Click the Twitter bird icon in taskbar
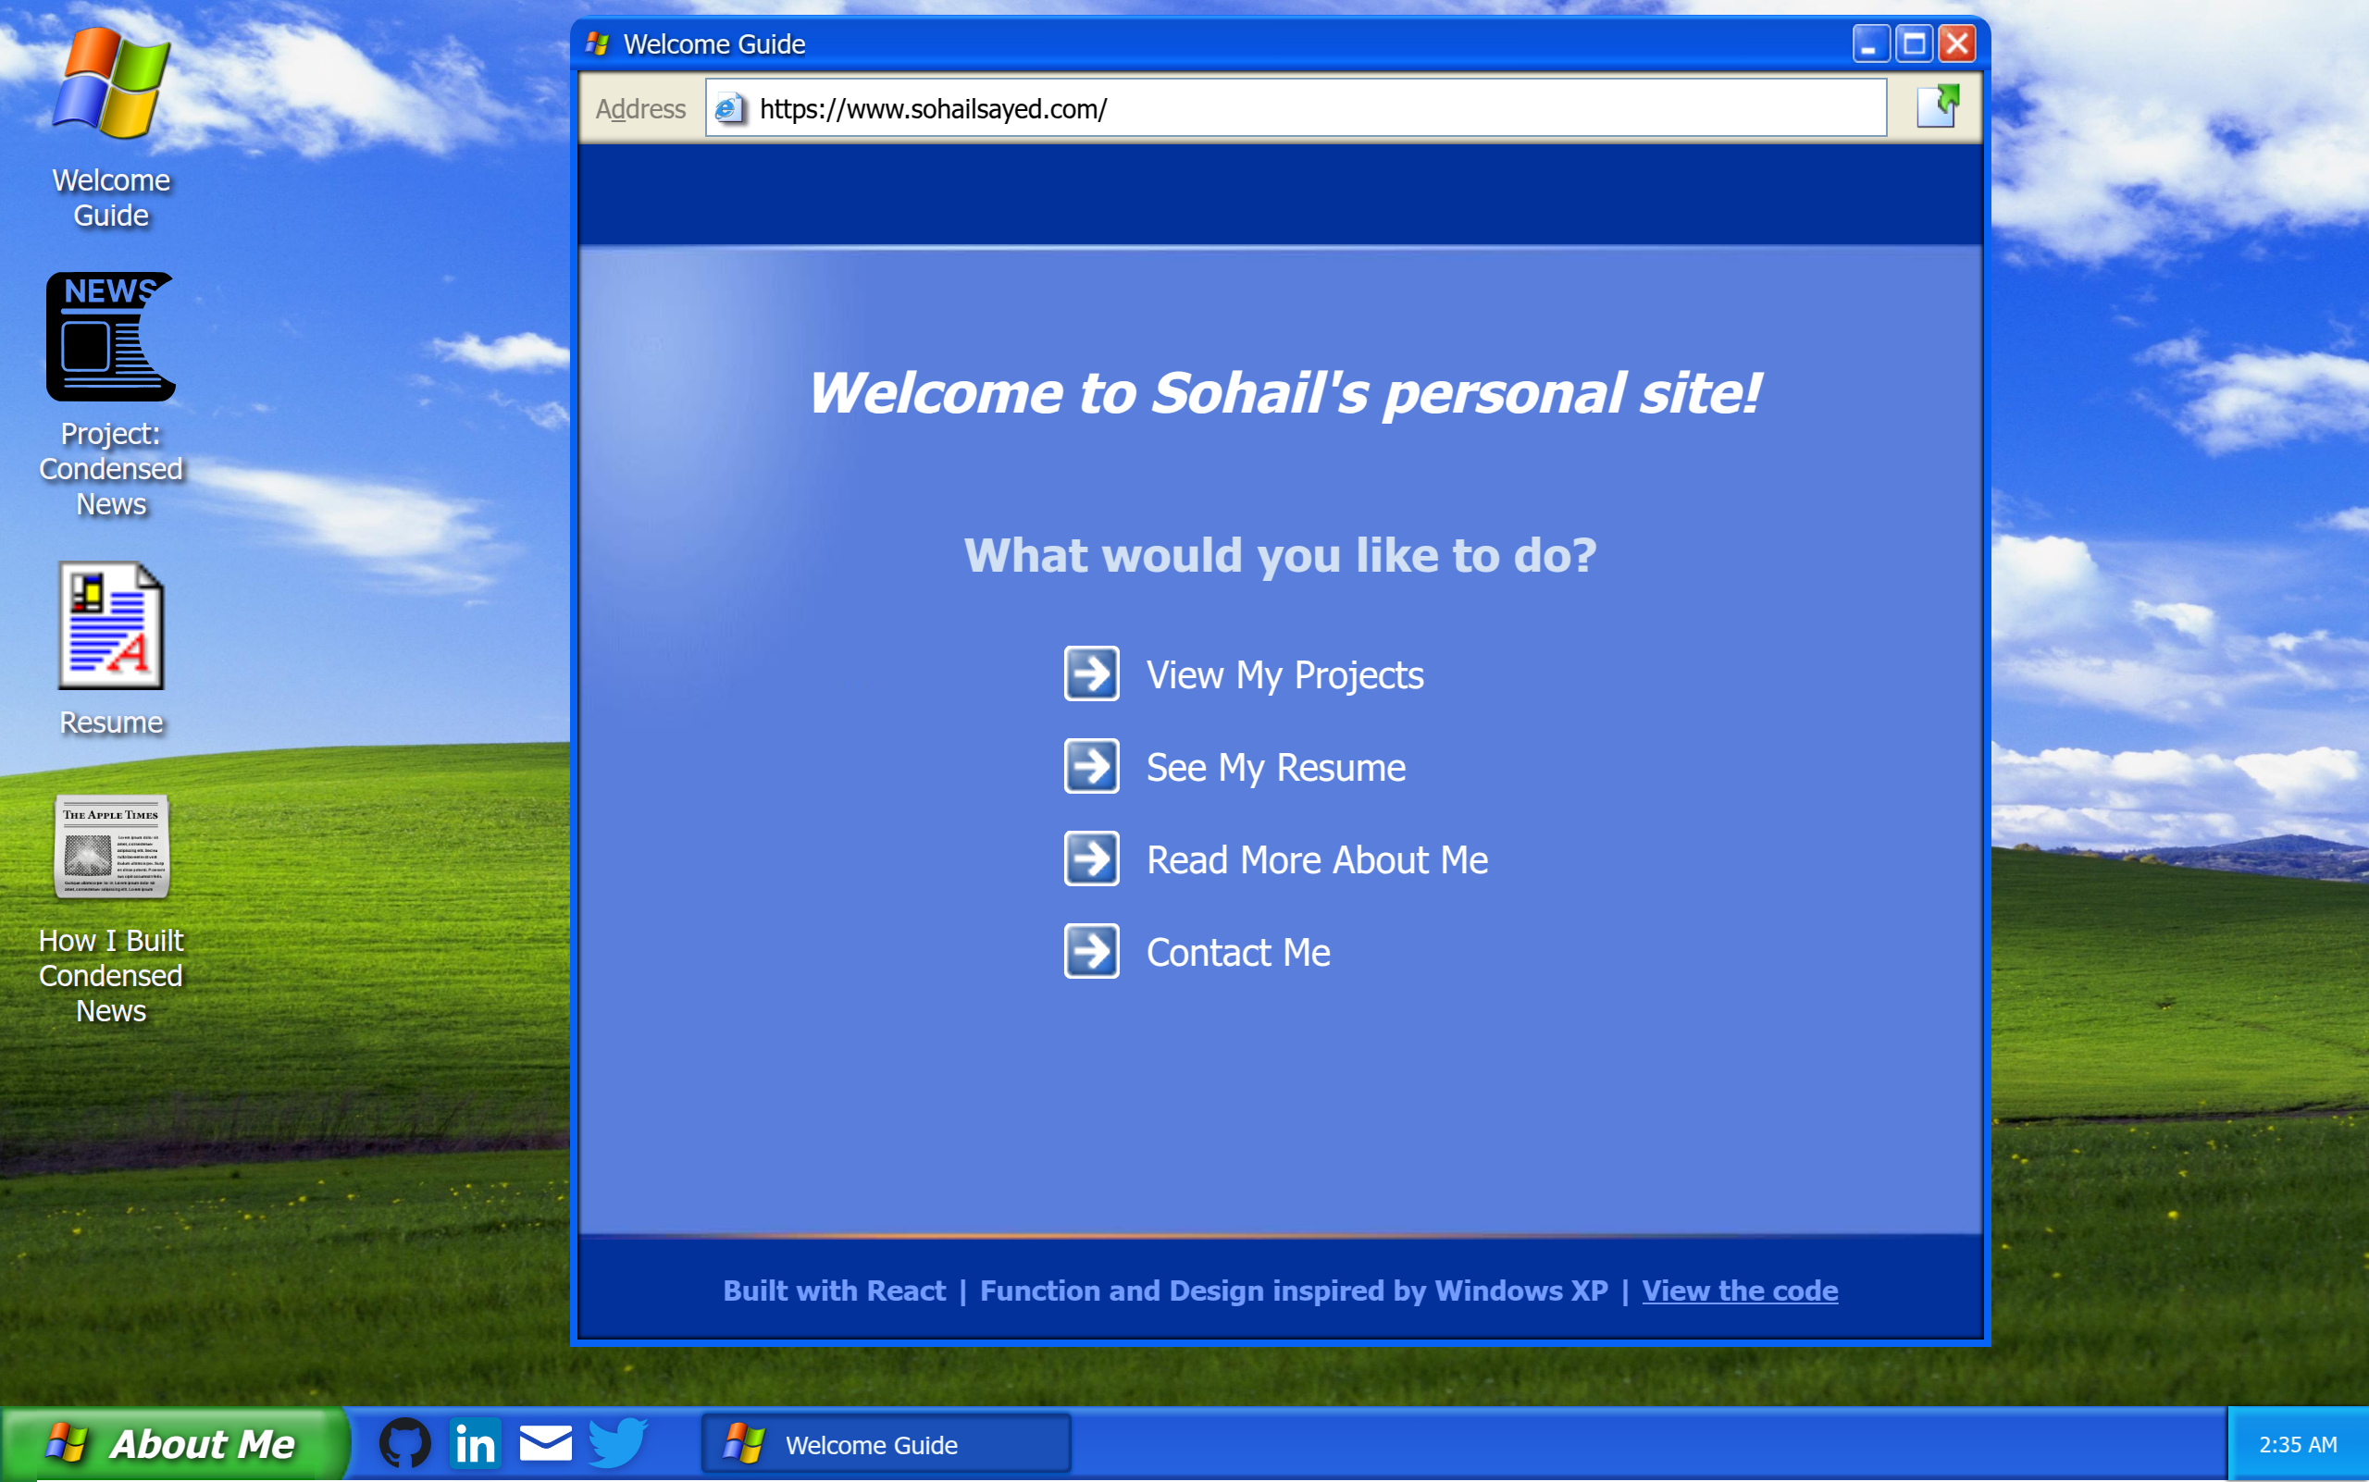Screen dimensions: 2369x1482 [616, 1443]
